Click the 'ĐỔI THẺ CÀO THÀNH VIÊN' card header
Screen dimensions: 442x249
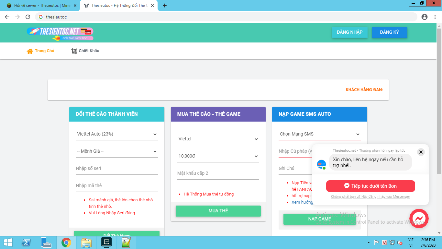[117, 114]
